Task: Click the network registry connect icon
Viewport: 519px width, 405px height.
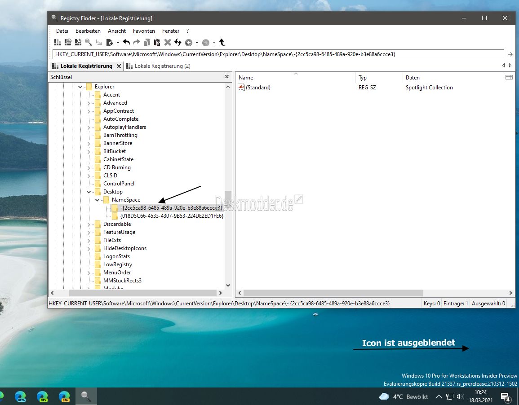Action: (68, 42)
